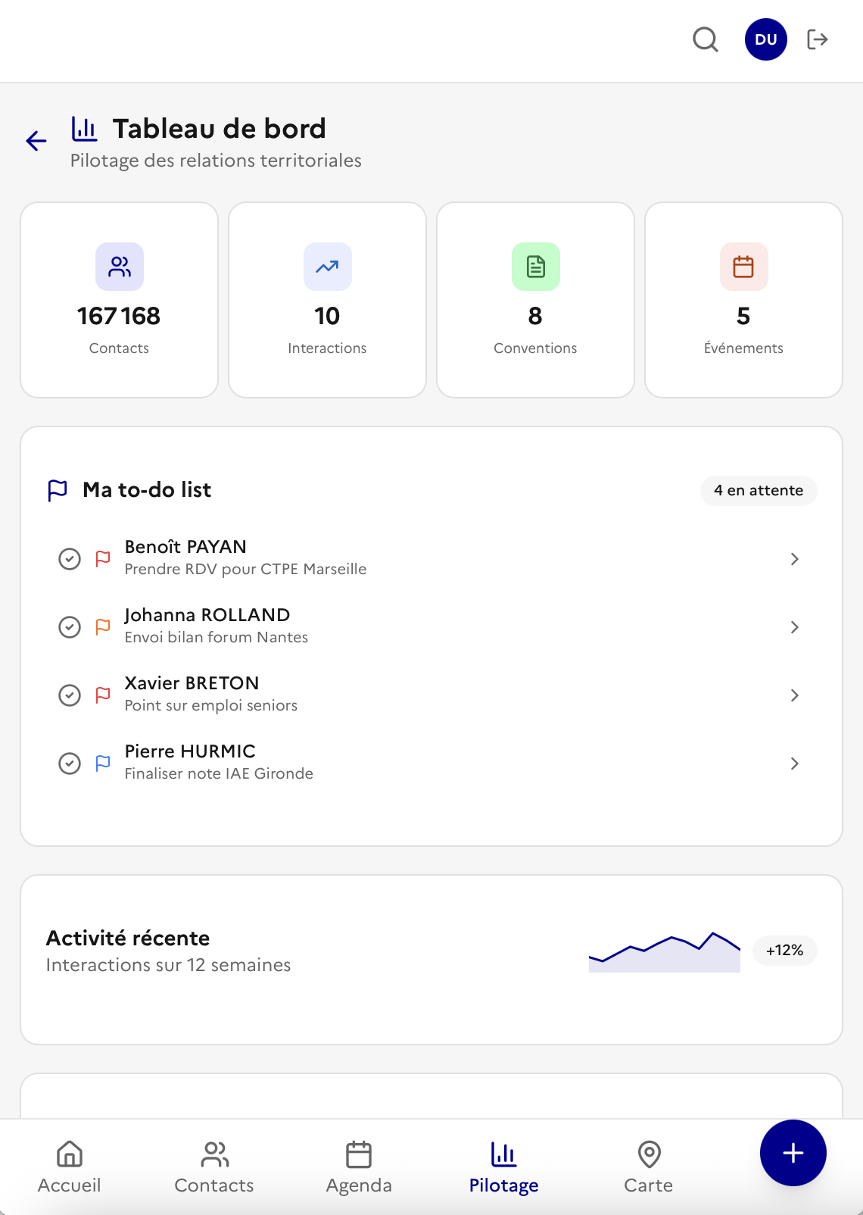Click Interactions sur 12 semaines subtitle

[168, 965]
